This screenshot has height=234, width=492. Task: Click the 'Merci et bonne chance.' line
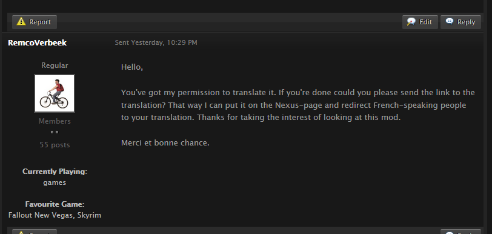point(165,143)
